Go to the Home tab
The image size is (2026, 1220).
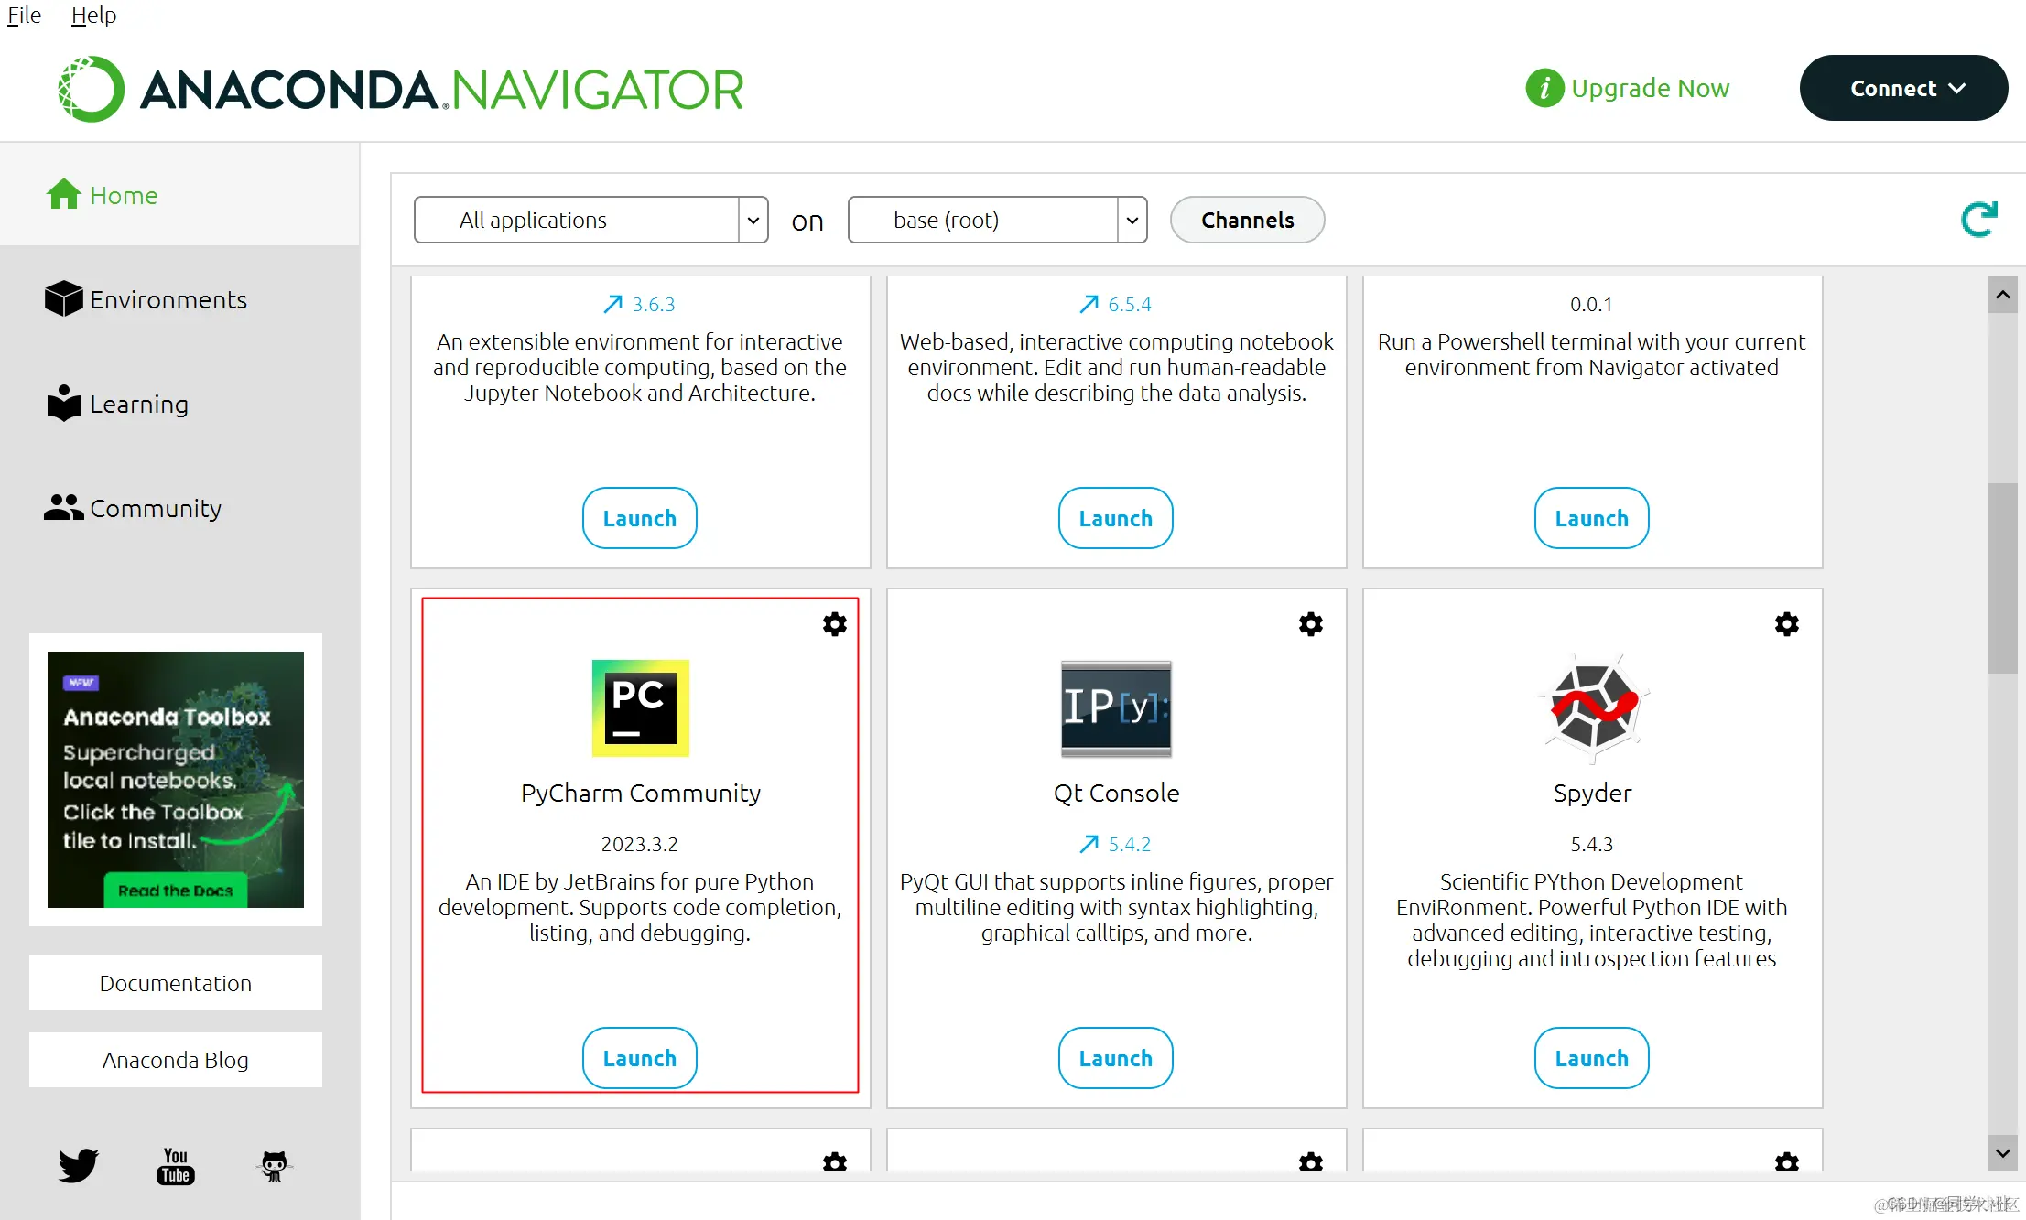(x=179, y=194)
